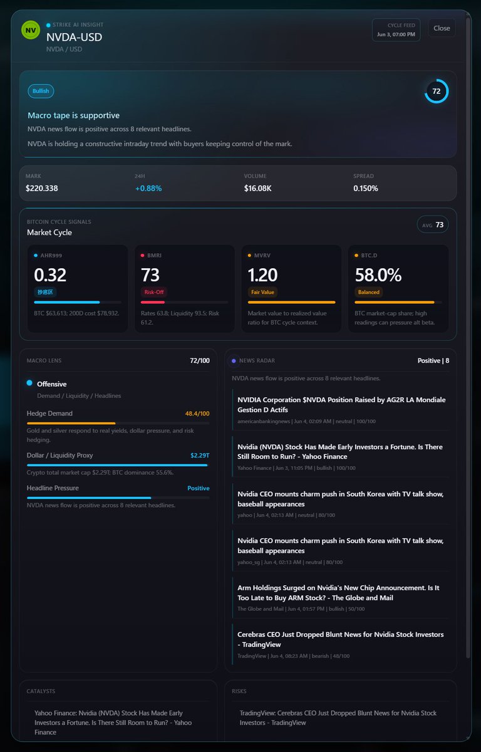Click the BTC.D orange progress bar
The height and width of the screenshot is (752, 481).
point(399,302)
